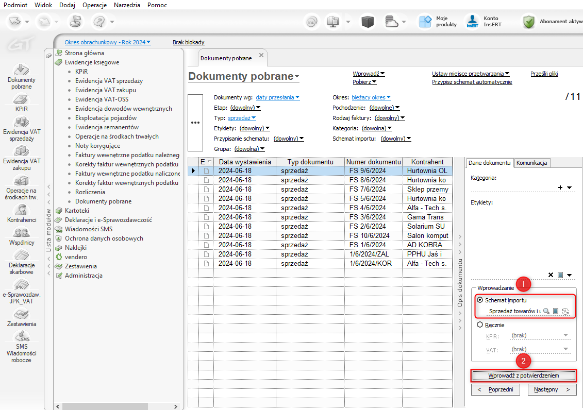This screenshot has height=410, width=583.
Task: Open Ewidencja VAT sprzedaży sidebar icon
Action: [x=22, y=122]
